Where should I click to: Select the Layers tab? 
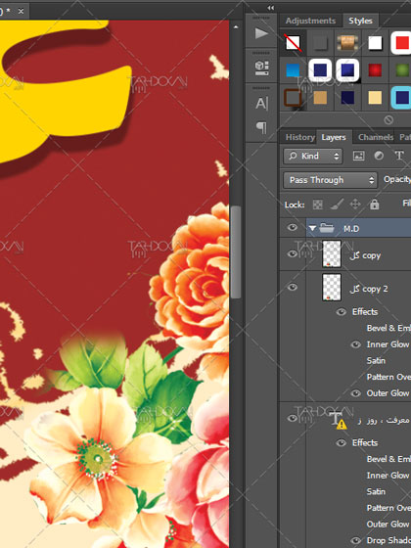334,137
